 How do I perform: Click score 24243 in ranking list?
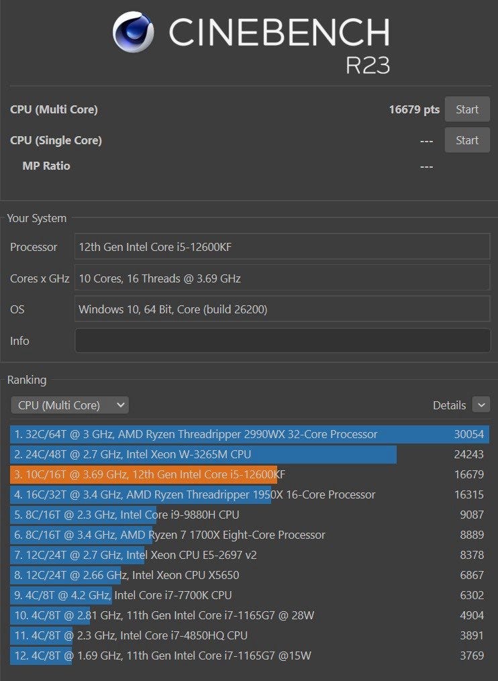[x=469, y=454]
